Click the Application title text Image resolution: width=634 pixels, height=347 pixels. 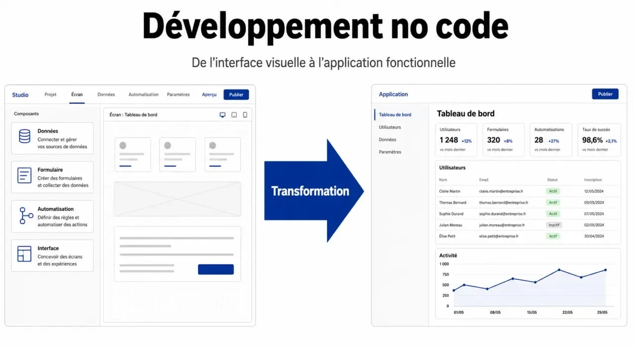pyautogui.click(x=393, y=94)
